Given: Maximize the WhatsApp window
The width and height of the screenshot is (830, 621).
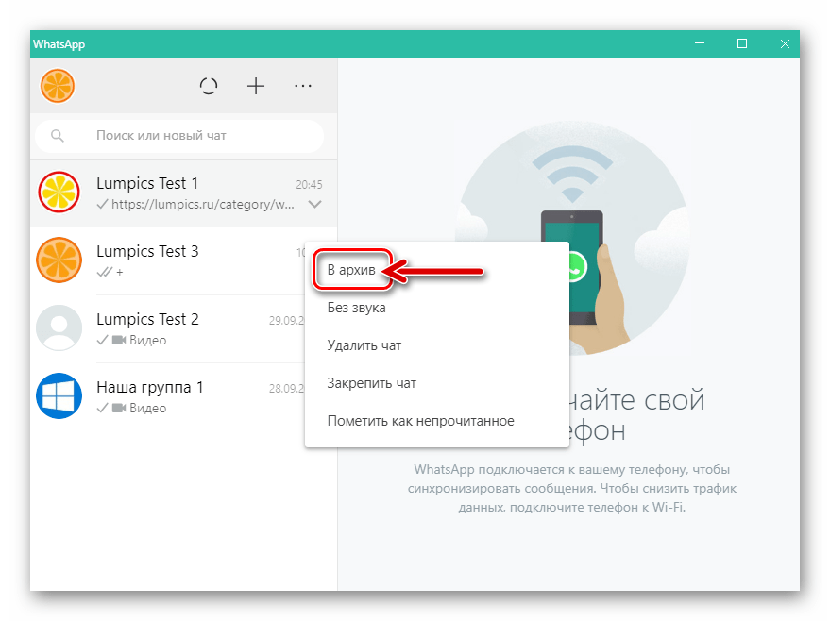Looking at the screenshot, I should 742,43.
